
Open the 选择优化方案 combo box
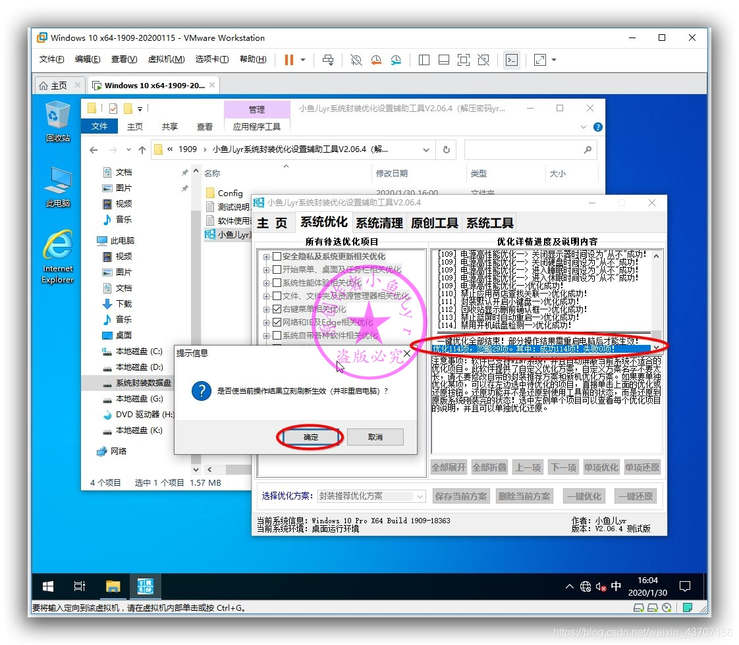(x=371, y=496)
